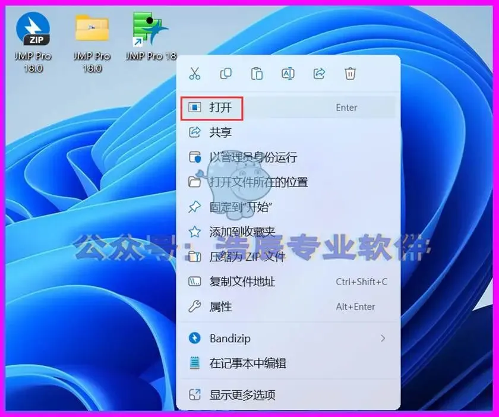Viewport: 499px width, 417px height.
Task: Select 压缩为 ZIP 文件 entry
Action: point(288,257)
